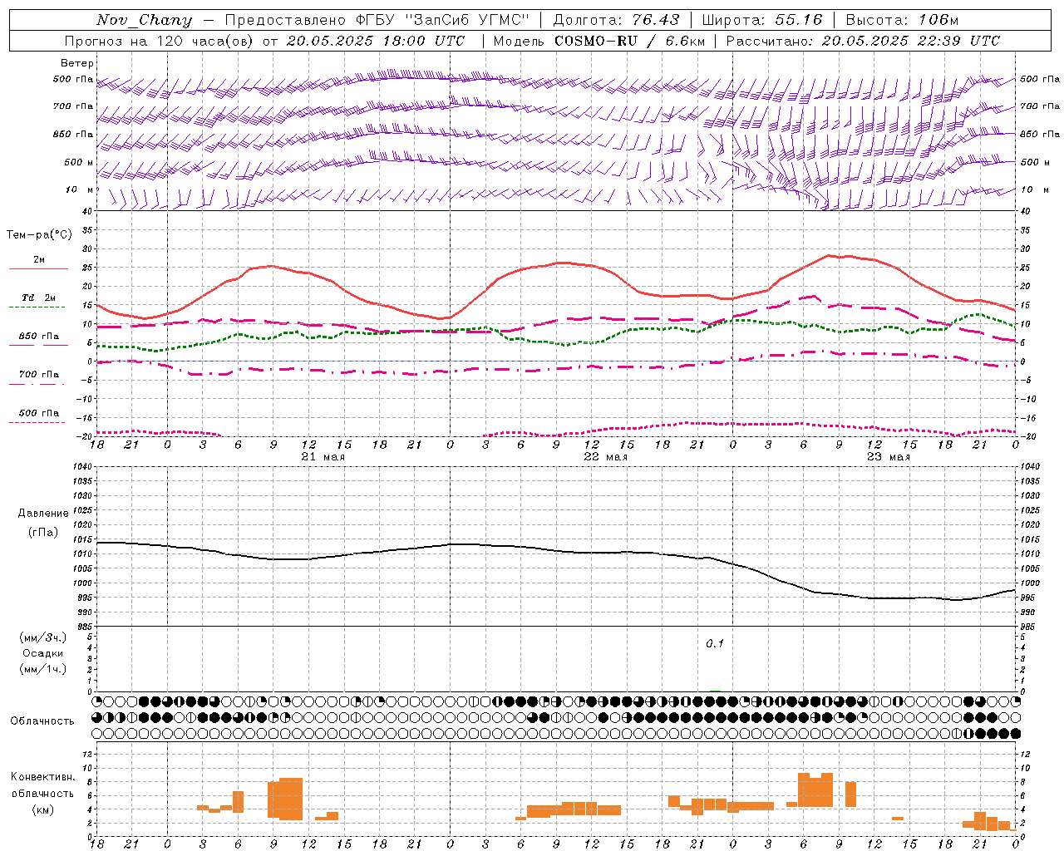Click the left '985' pressure axis tick

tap(85, 627)
